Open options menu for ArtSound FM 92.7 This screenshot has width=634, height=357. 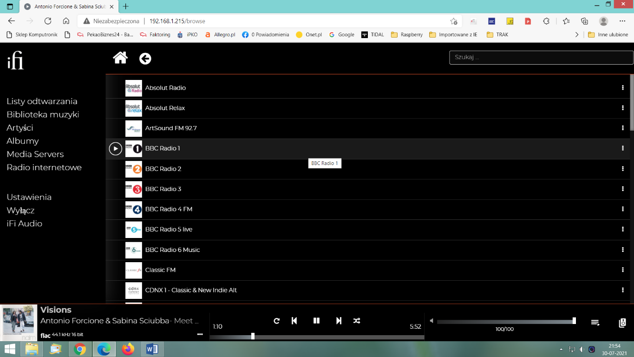[623, 128]
